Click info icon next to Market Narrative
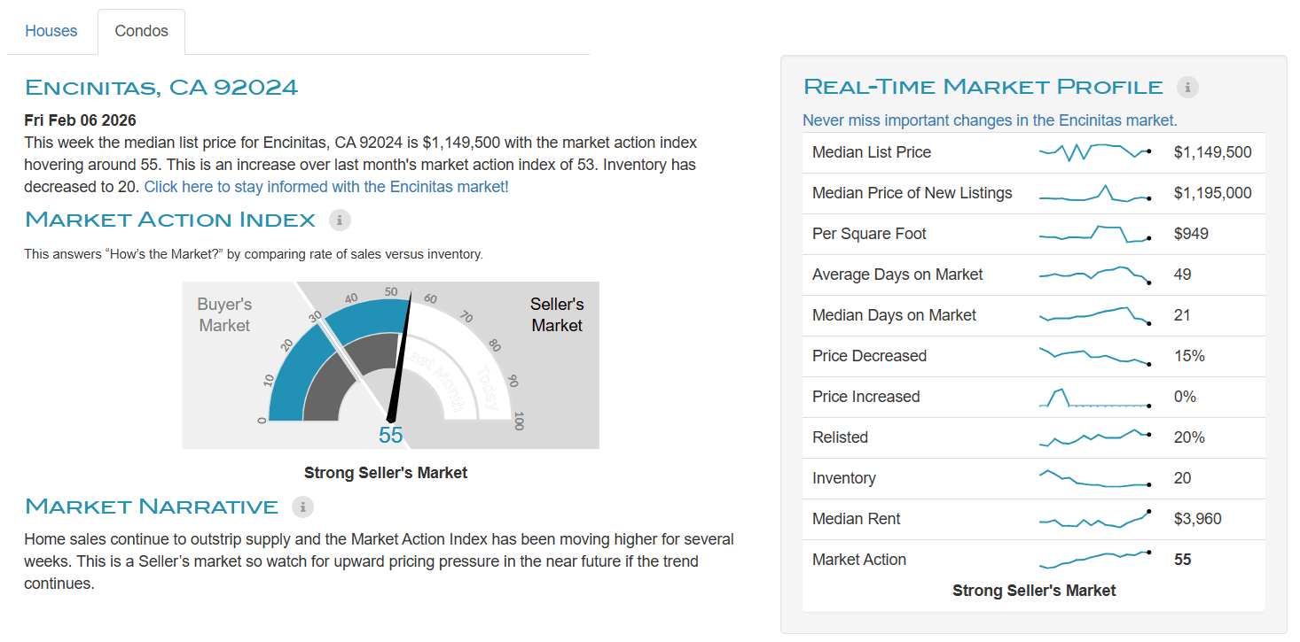The image size is (1300, 642). (x=303, y=507)
